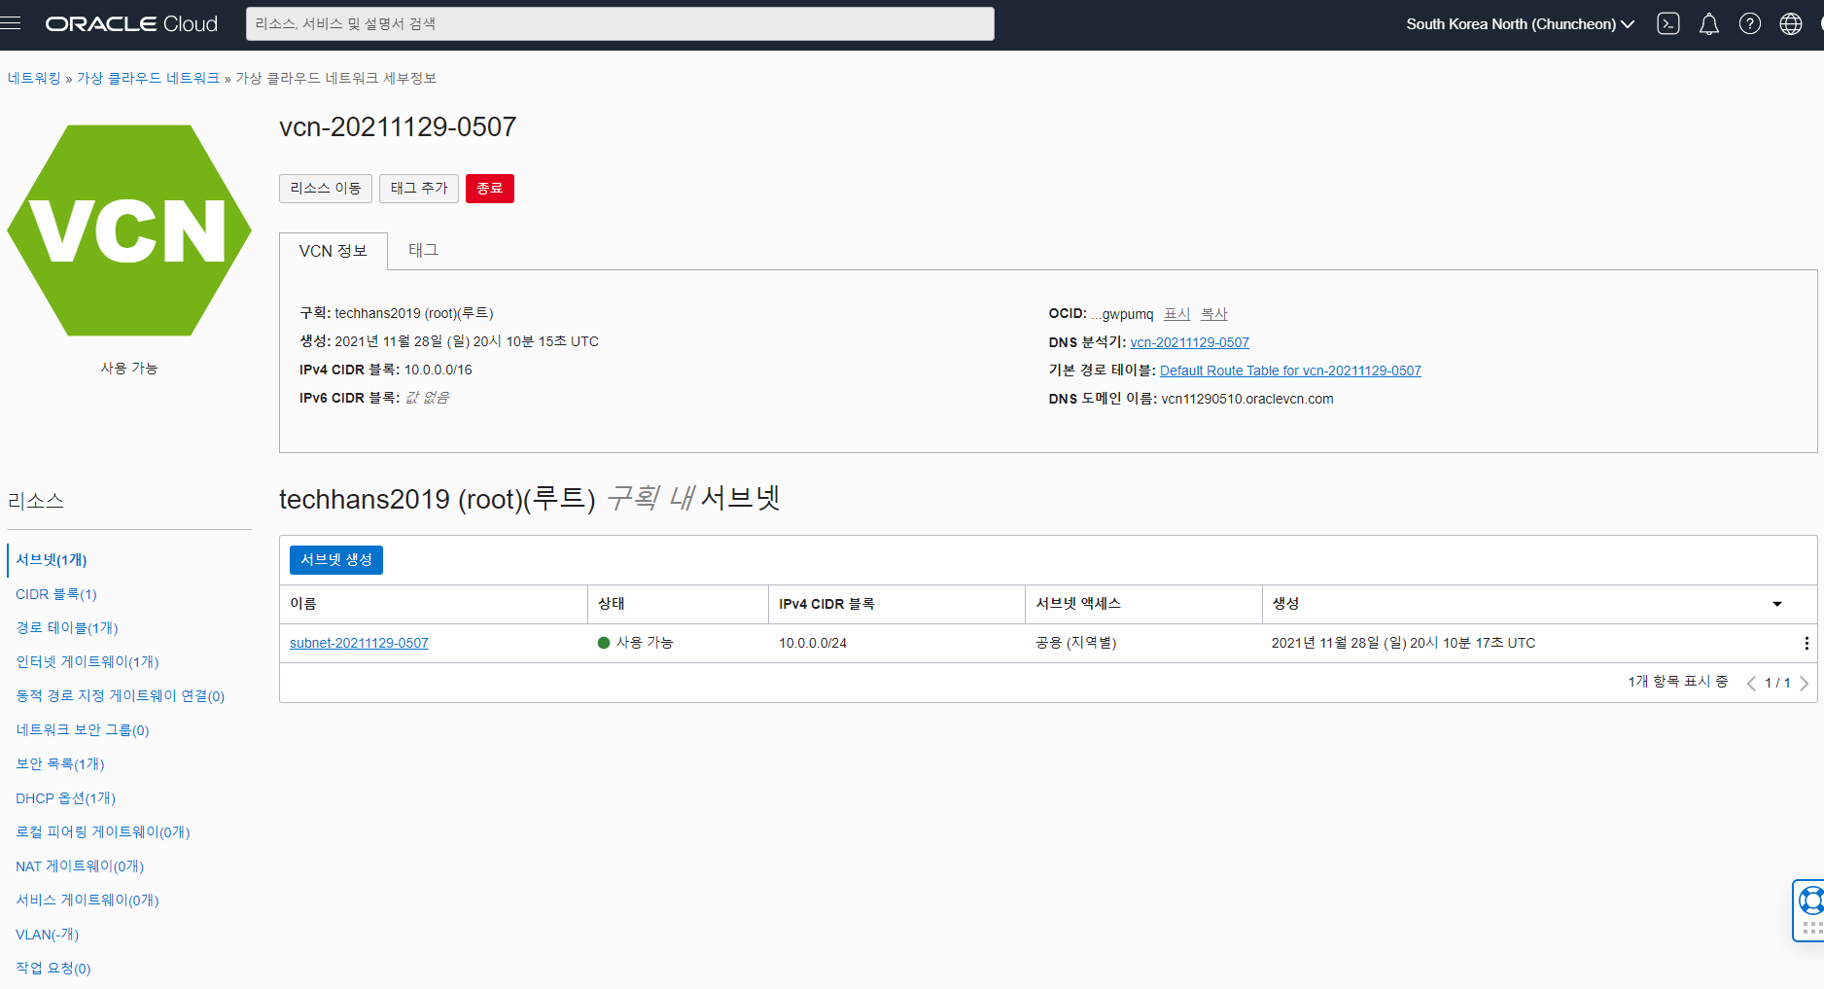This screenshot has height=989, width=1824.
Task: Open the hamburger navigation menu
Action: point(11,23)
